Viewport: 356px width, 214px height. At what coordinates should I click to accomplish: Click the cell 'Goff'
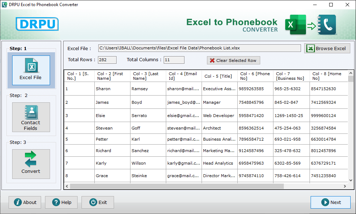click(x=148, y=128)
